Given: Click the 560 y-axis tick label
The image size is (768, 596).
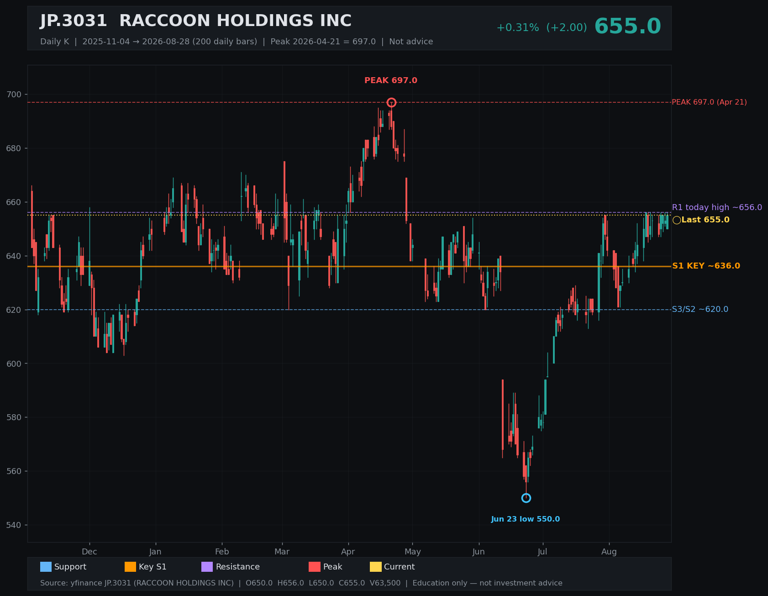Looking at the screenshot, I should click(14, 471).
